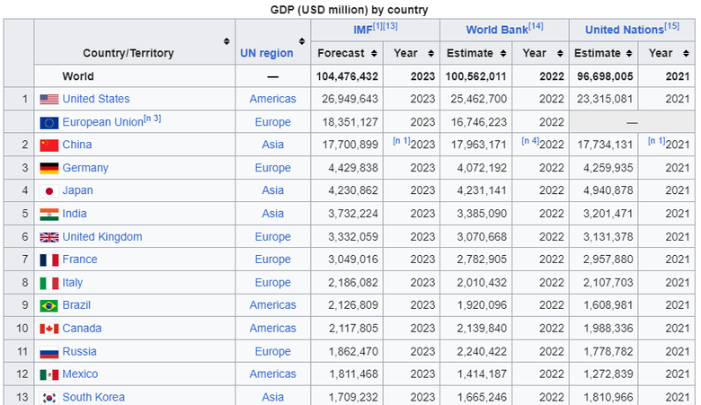Viewport: 701px width, 405px height.
Task: Open United Nations reference [15]
Action: pos(671,26)
